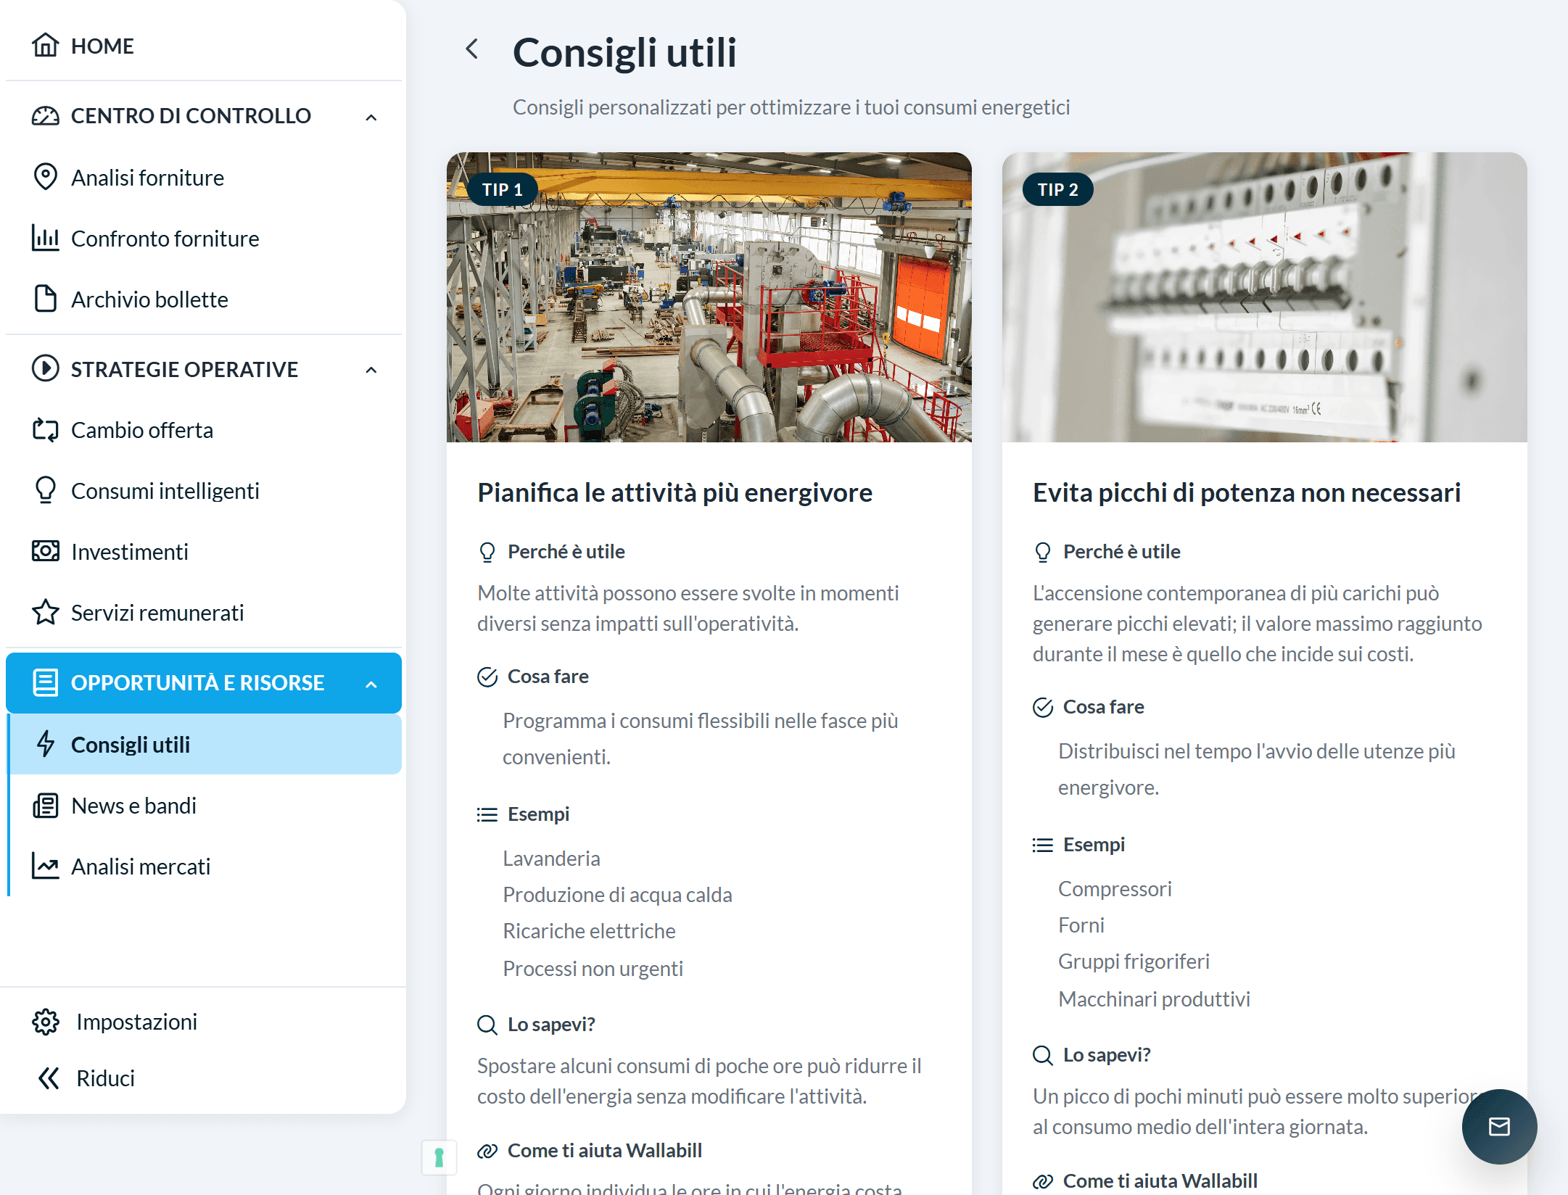Click the Processi non urgenti example item
This screenshot has width=1568, height=1195.
click(x=593, y=969)
